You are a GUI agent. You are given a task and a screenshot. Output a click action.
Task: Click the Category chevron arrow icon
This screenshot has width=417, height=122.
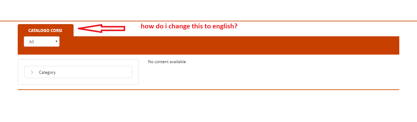[x=32, y=72]
